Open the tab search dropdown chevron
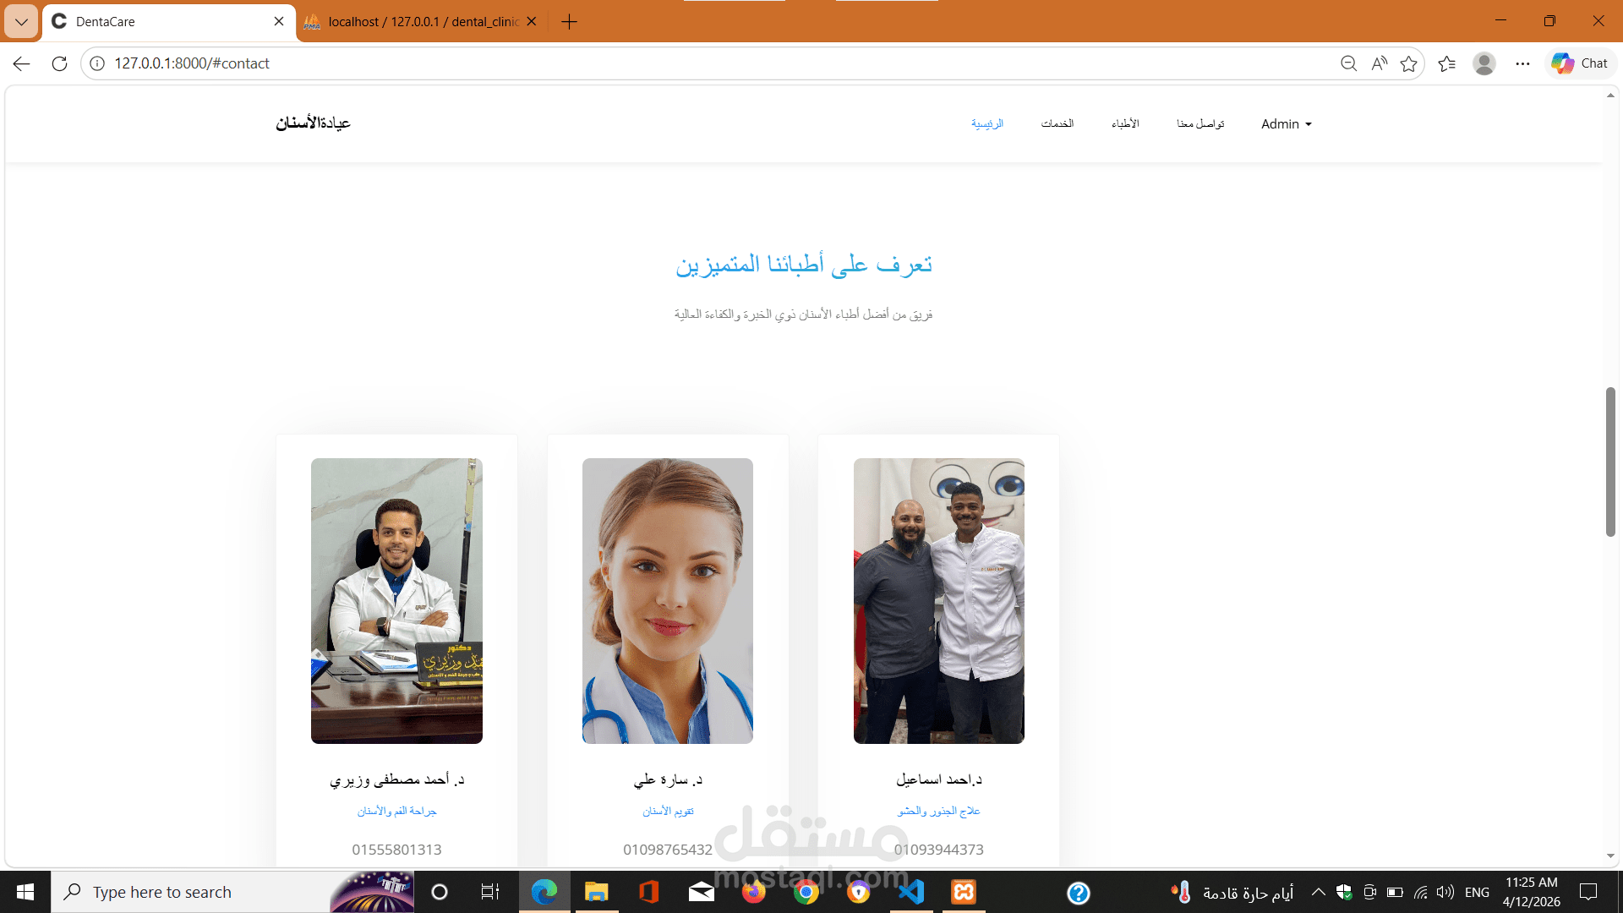The height and width of the screenshot is (913, 1623). click(21, 22)
